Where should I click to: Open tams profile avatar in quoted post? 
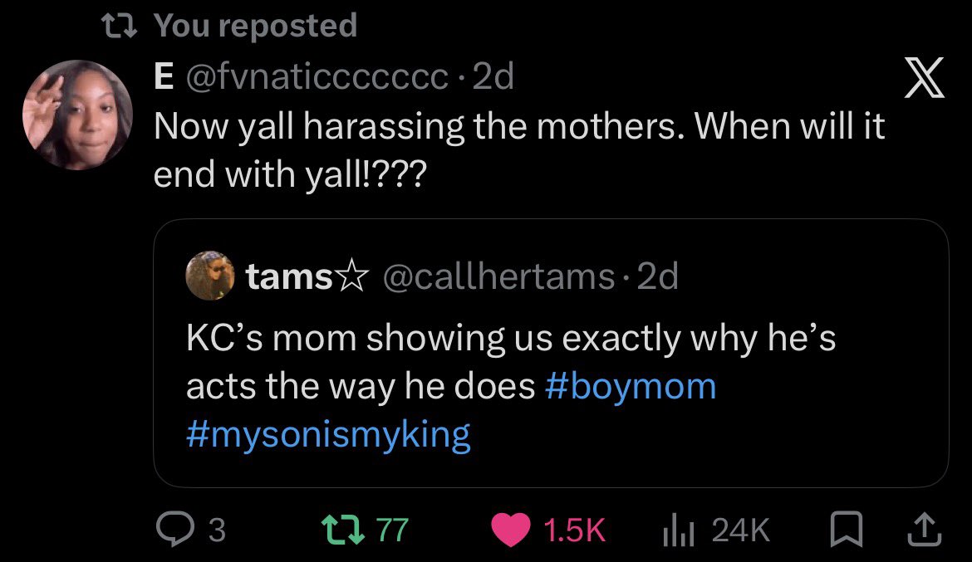[x=210, y=276]
